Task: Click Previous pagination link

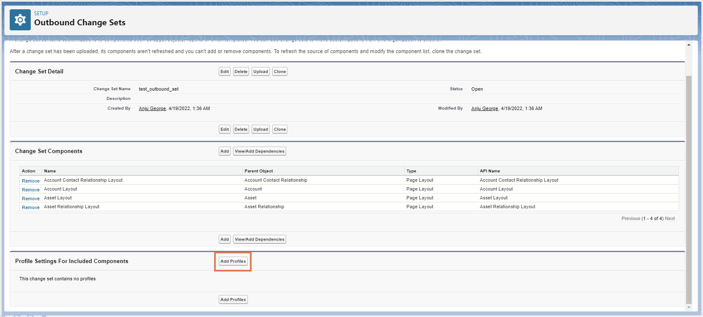Action: pos(631,219)
